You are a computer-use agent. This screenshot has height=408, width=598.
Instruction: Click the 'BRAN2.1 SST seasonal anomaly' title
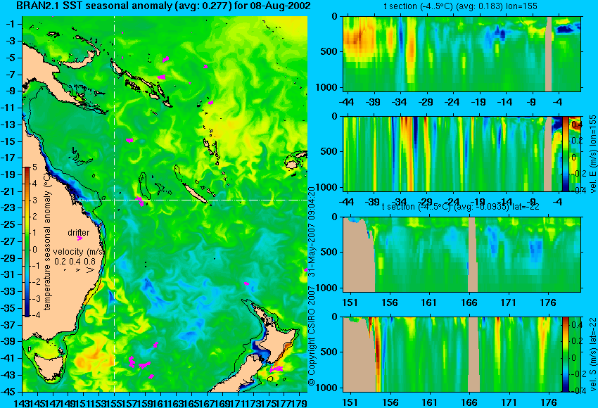(x=163, y=6)
